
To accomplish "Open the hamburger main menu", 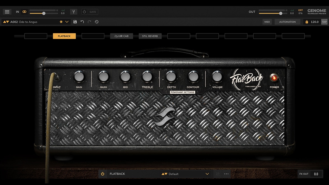I will [x=7, y=12].
